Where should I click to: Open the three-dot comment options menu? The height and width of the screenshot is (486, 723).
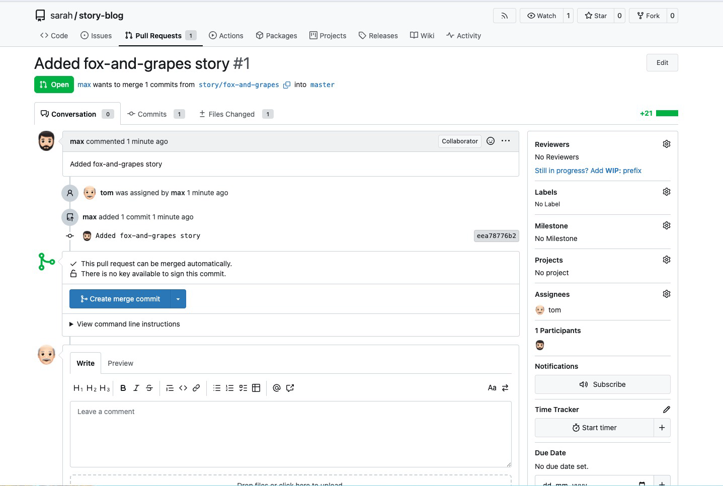(506, 141)
